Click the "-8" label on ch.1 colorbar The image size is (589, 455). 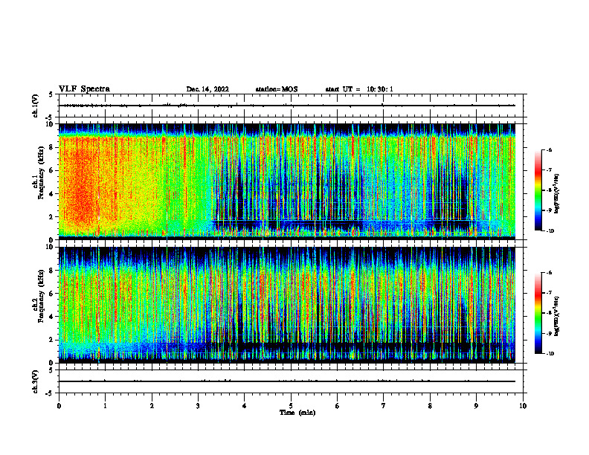click(x=549, y=190)
